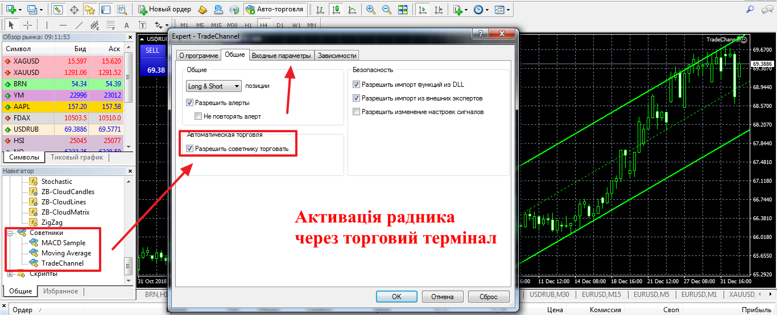
Task: Click the Отмена button
Action: (442, 297)
